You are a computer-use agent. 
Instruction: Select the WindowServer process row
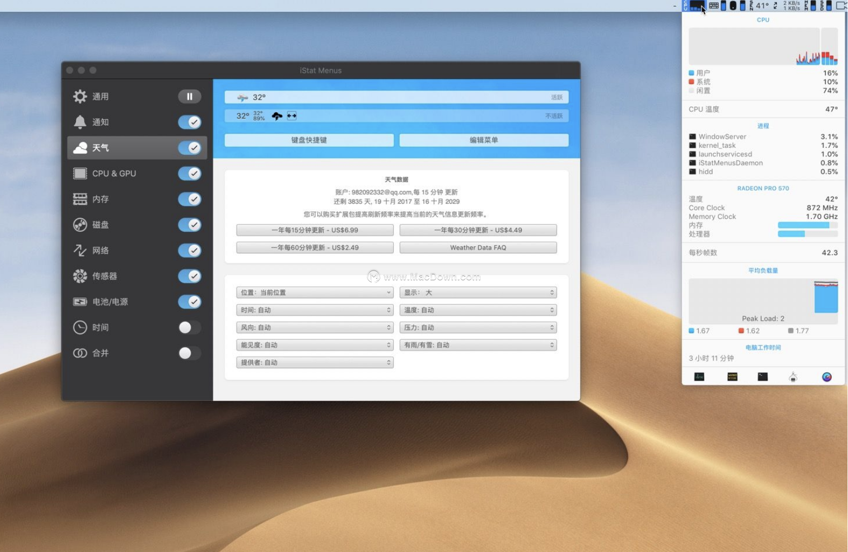click(x=763, y=137)
